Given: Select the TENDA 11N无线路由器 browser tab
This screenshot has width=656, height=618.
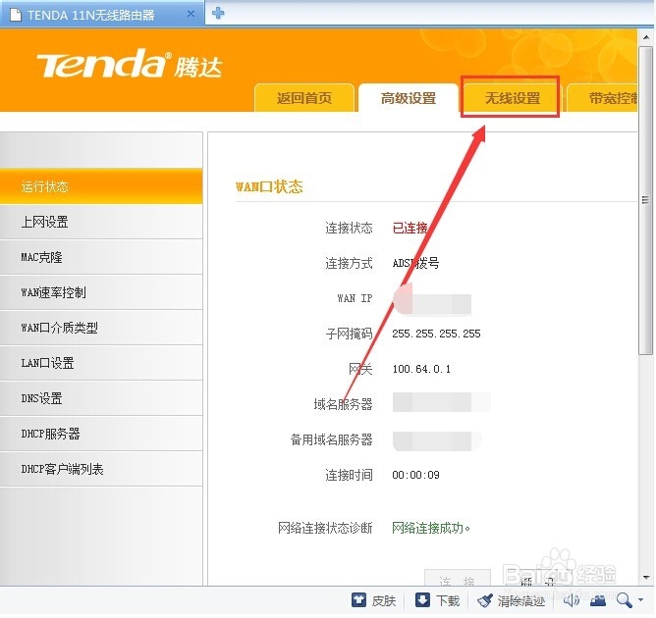Looking at the screenshot, I should [x=102, y=14].
